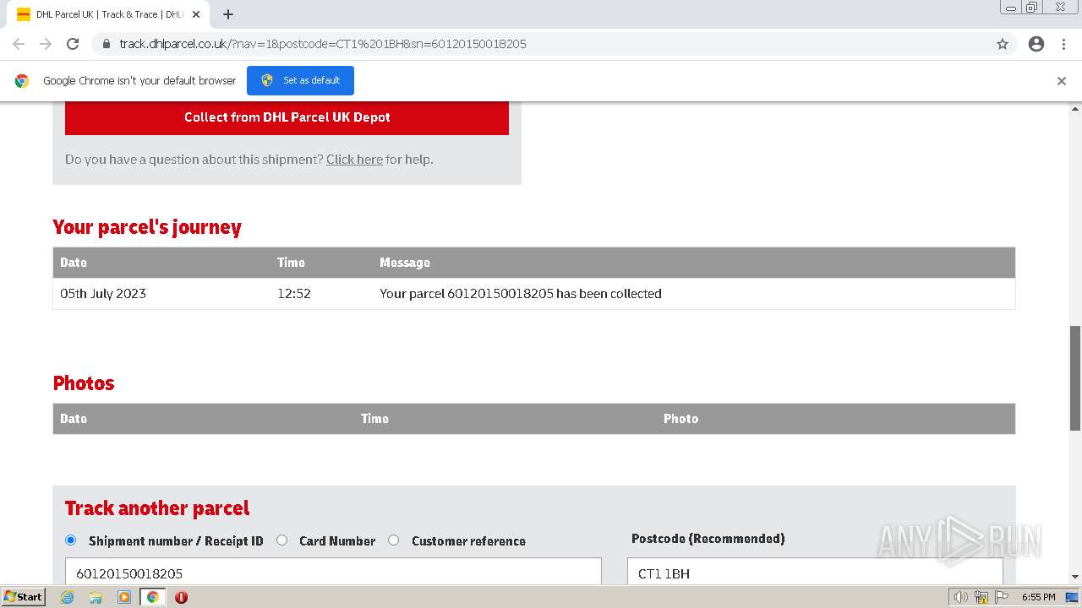Viewport: 1082px width, 608px height.
Task: Click the Message column header
Action: pos(405,263)
